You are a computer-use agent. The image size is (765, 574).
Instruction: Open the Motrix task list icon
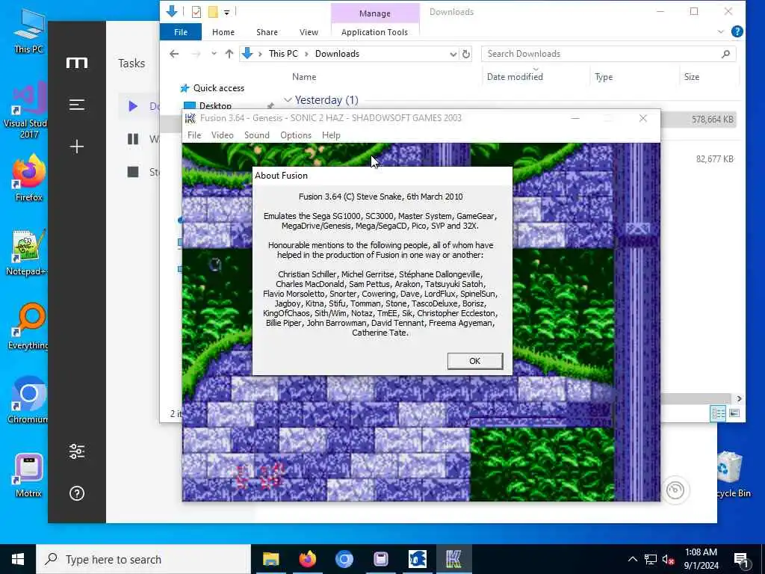tap(77, 105)
